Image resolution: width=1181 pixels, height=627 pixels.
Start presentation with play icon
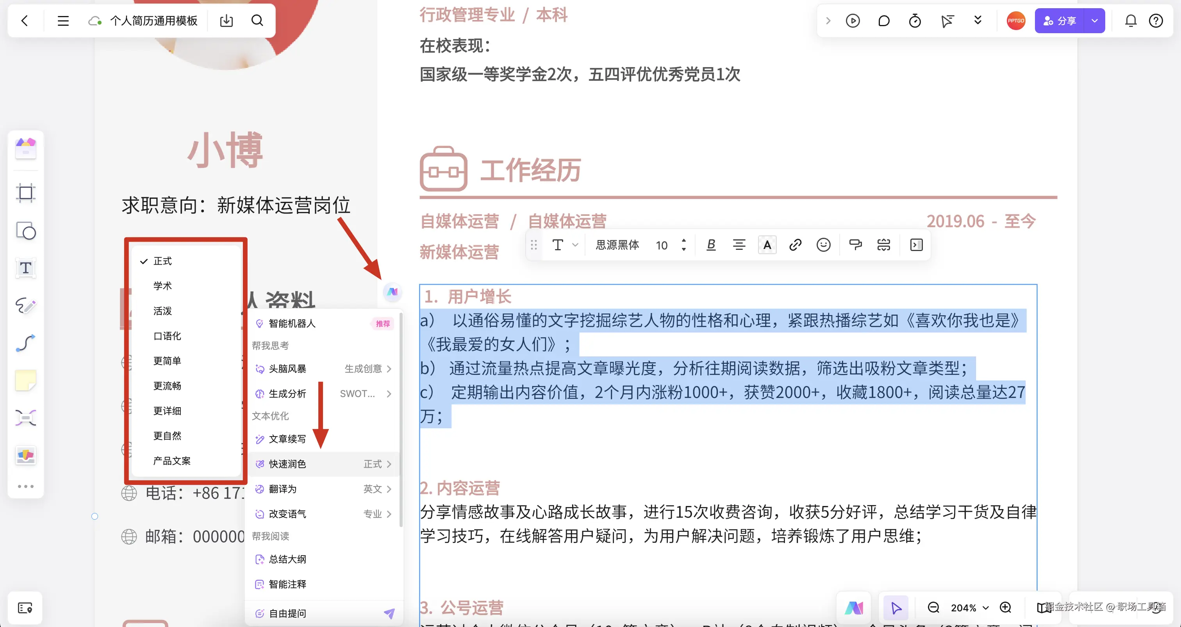(853, 21)
